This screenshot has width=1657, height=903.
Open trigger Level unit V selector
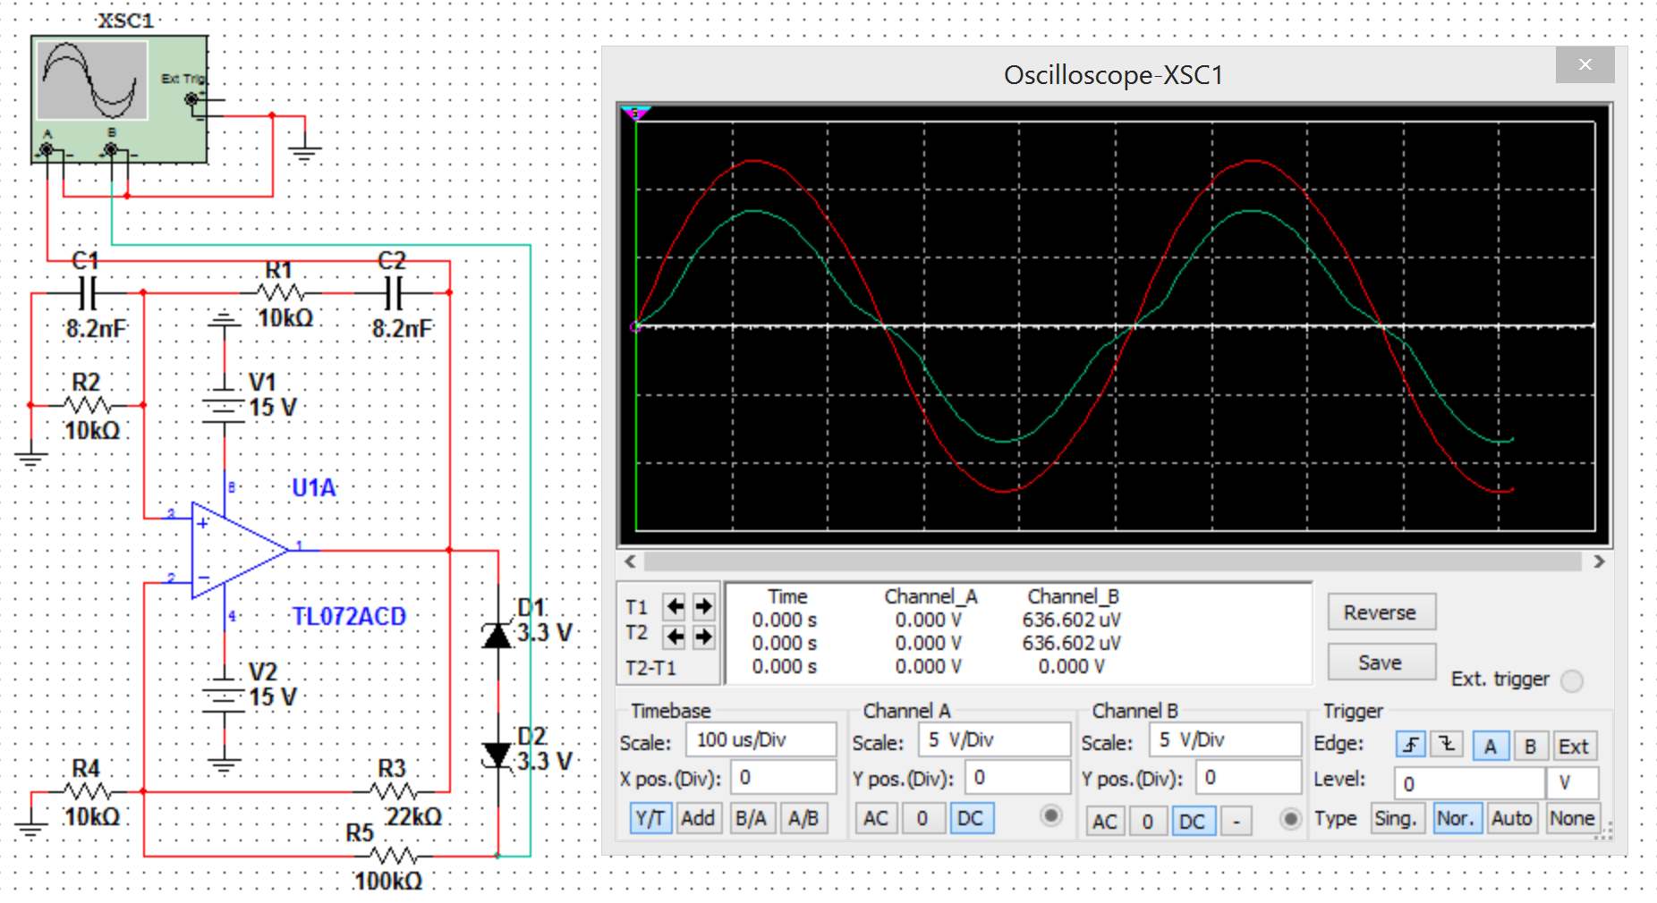1571,783
